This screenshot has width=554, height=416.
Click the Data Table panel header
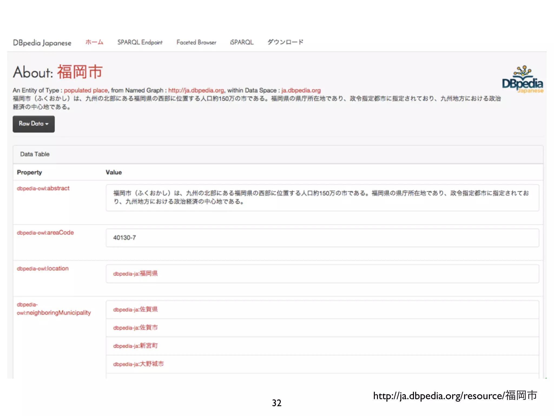pos(278,154)
